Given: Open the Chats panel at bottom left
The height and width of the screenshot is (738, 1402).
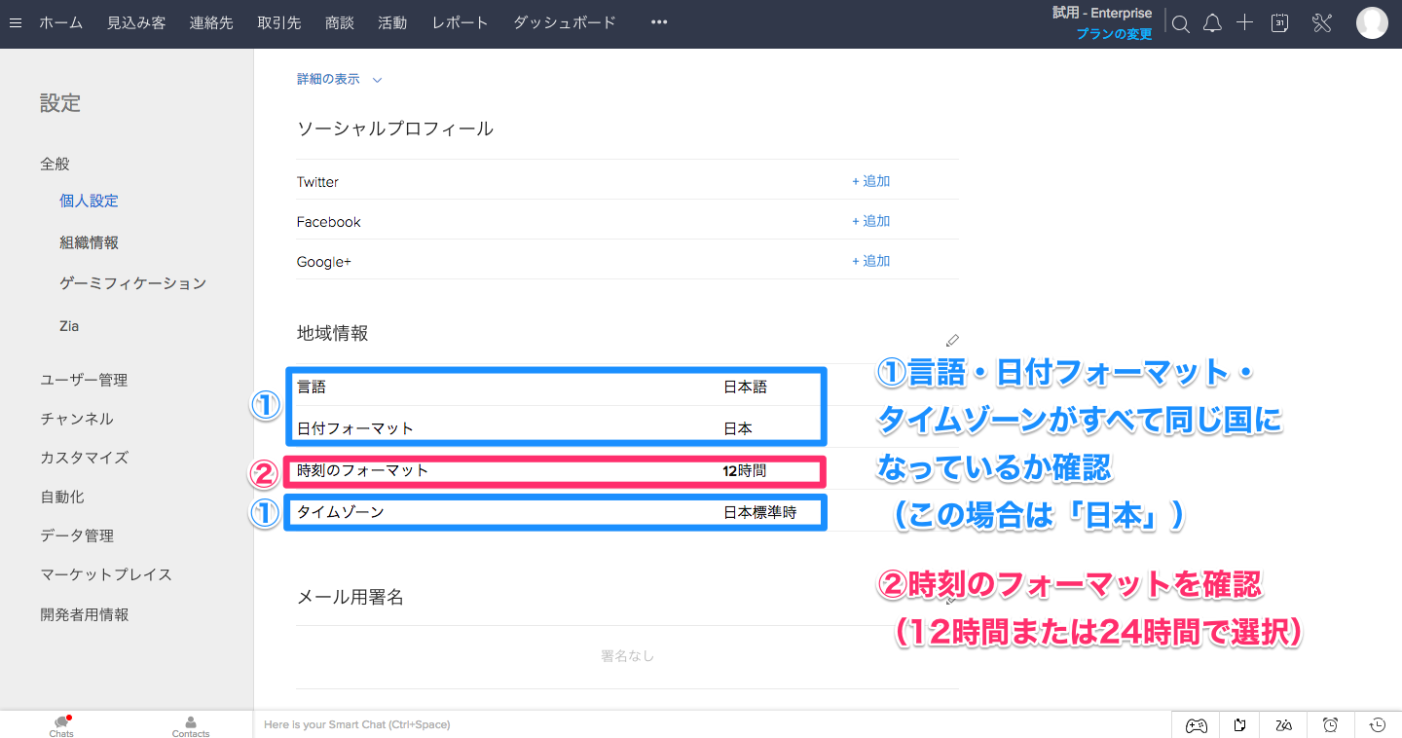Looking at the screenshot, I should (x=60, y=724).
